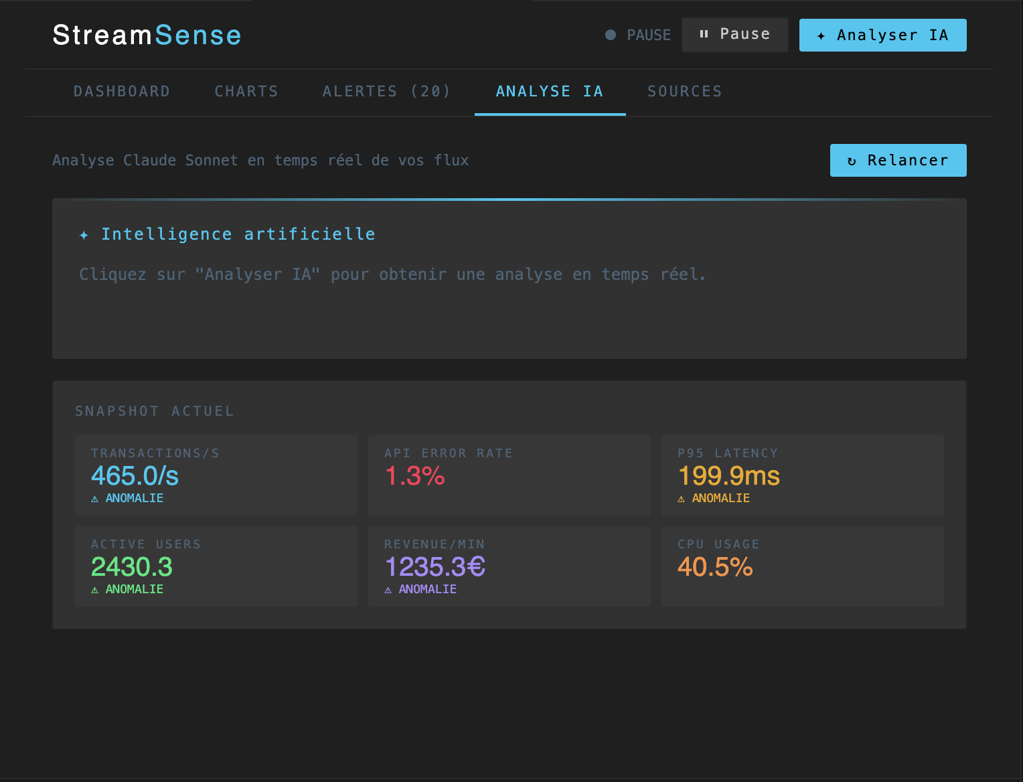Viewport: 1023px width, 782px height.
Task: Click the anomaly warning icon under Revenue/min
Action: 388,589
